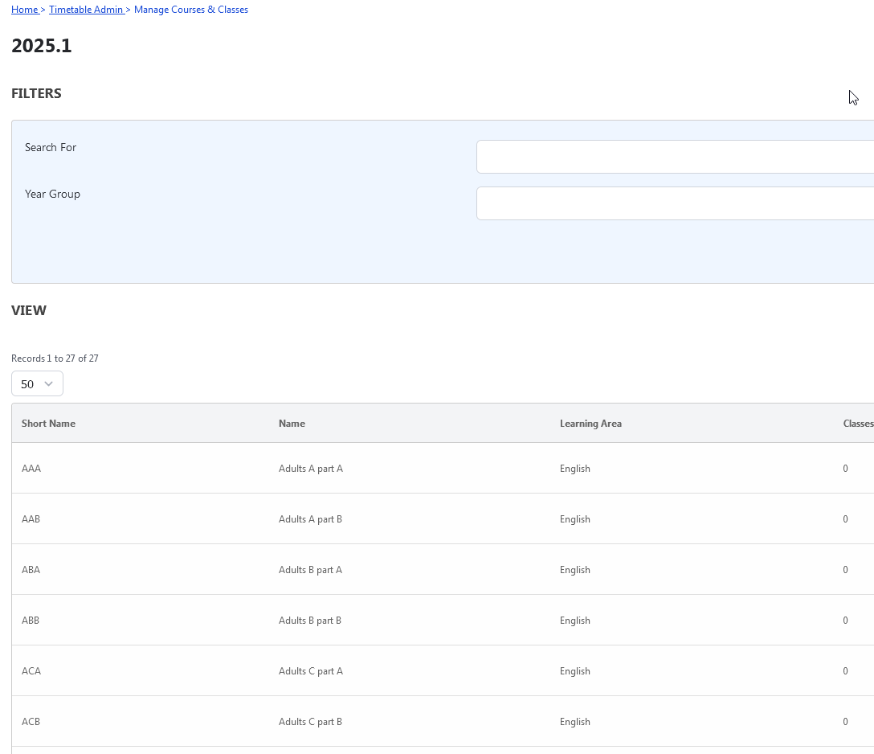Click the 'Adults A part B' name cell
Image resolution: width=874 pixels, height=754 pixels.
[310, 519]
